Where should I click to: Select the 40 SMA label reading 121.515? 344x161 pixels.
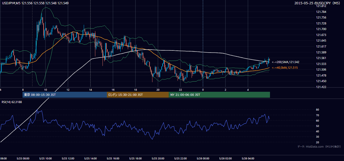pos(285,68)
